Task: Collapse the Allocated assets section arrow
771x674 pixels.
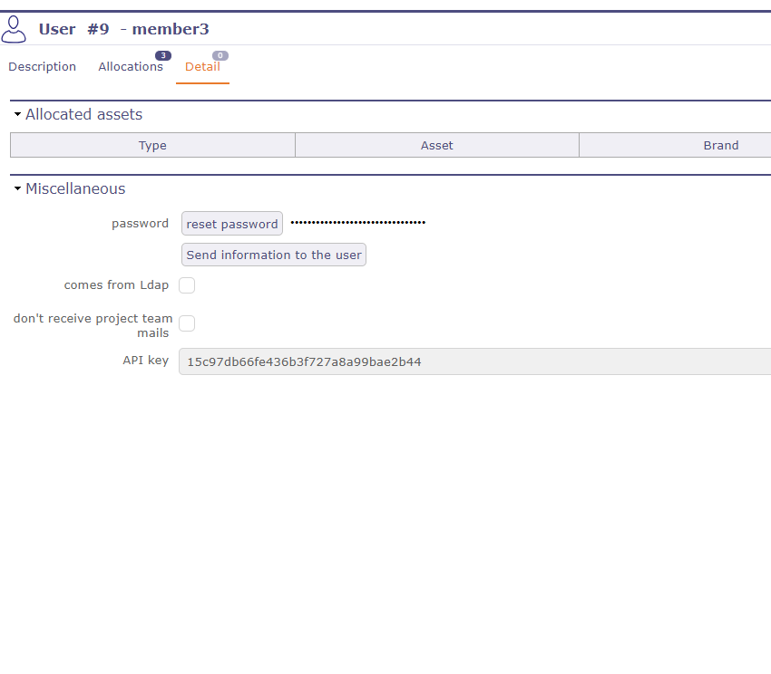Action: (17, 115)
